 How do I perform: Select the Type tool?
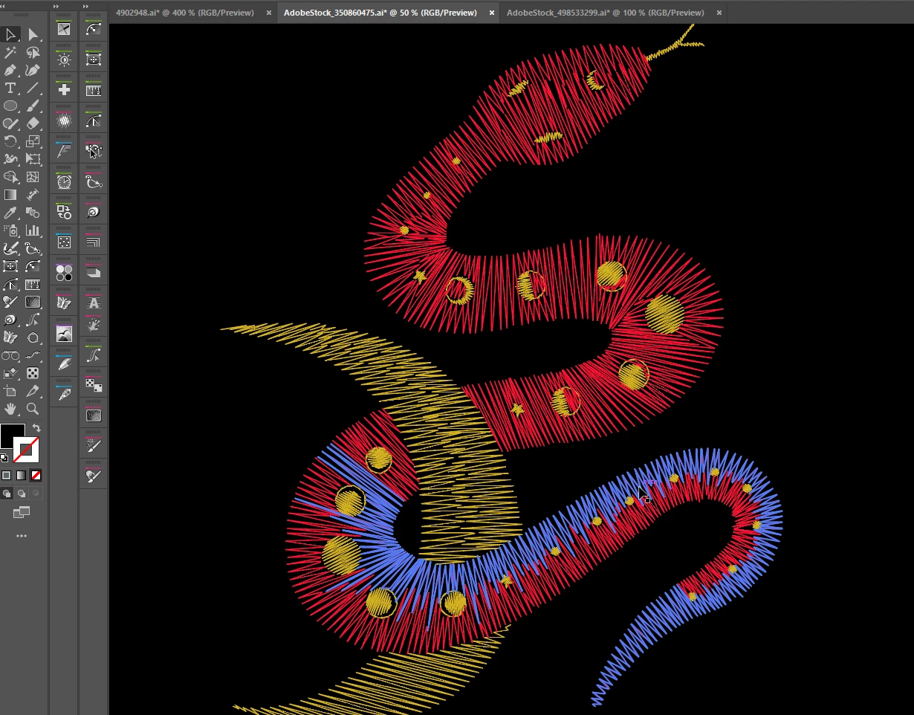pos(10,88)
